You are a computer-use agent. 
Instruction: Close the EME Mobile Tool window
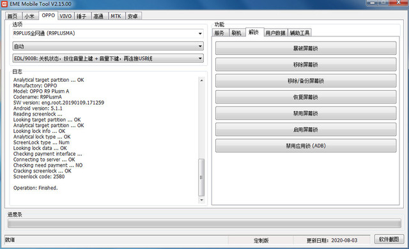point(399,3)
